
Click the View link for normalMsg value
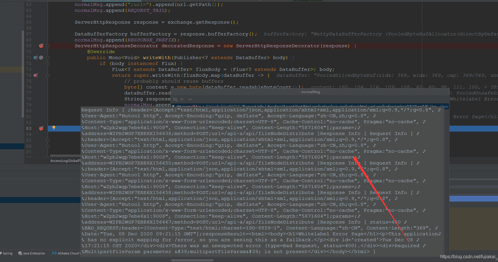444,107
